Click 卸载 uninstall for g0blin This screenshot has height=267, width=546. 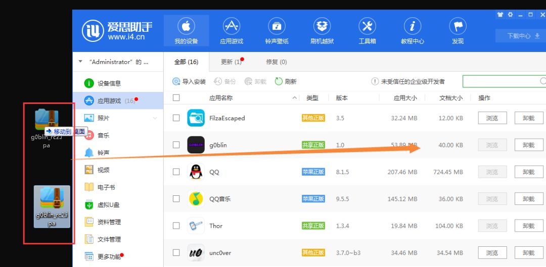(529, 145)
